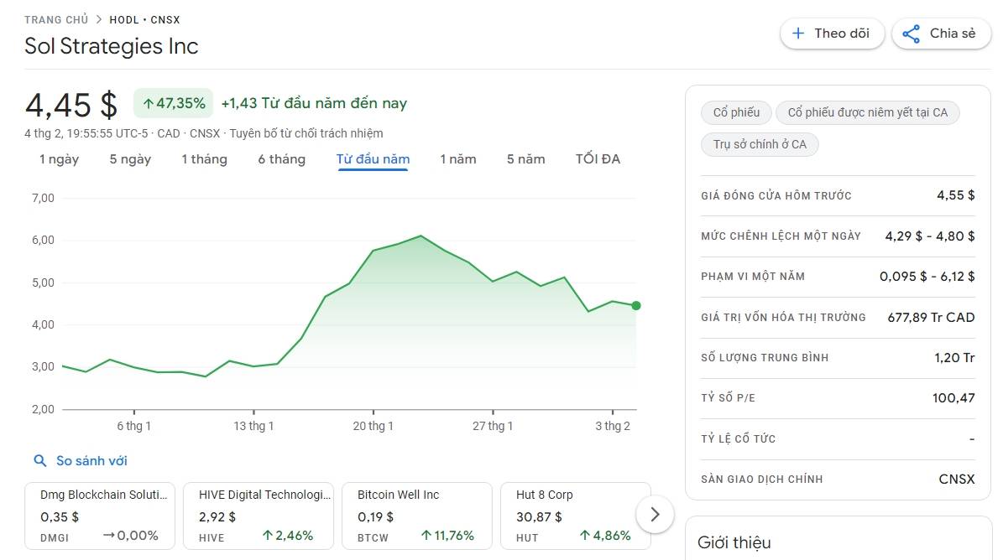
Task: Show the 5 năm chart range
Action: tap(525, 159)
